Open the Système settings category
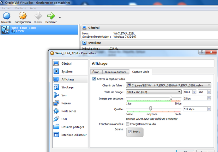The height and width of the screenshot is (152, 218). pyautogui.click(x=70, y=72)
